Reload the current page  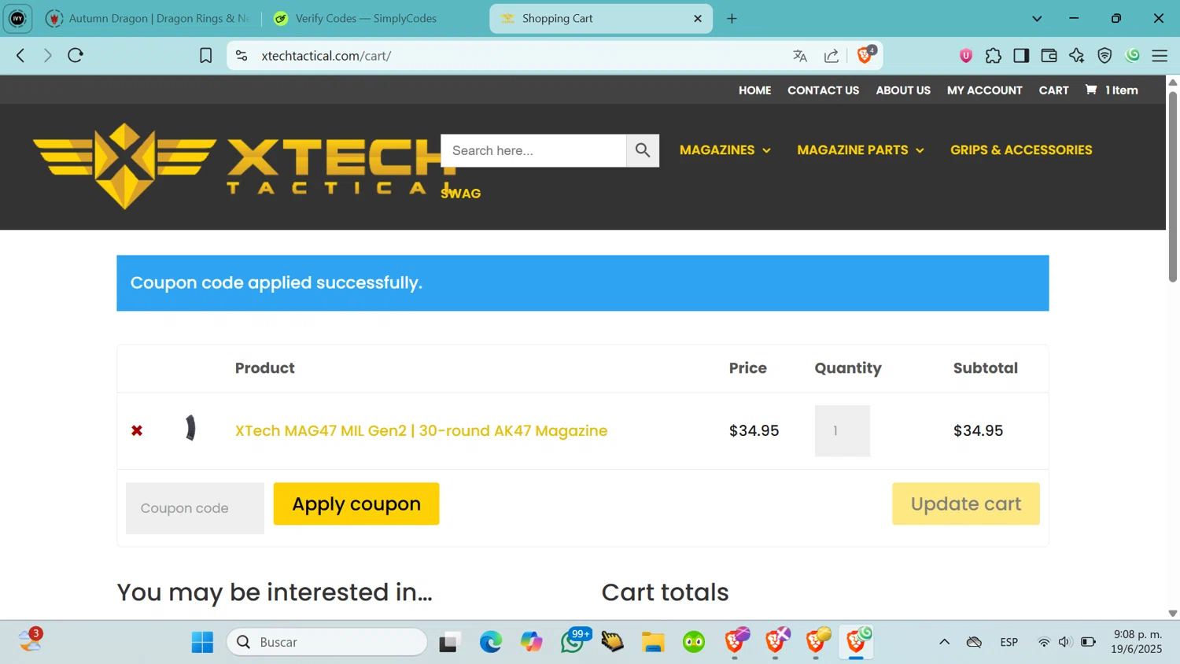pyautogui.click(x=76, y=55)
